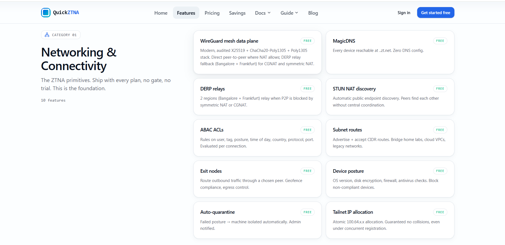Click Get started free button
Screen dimensions: 505x245
click(436, 12)
